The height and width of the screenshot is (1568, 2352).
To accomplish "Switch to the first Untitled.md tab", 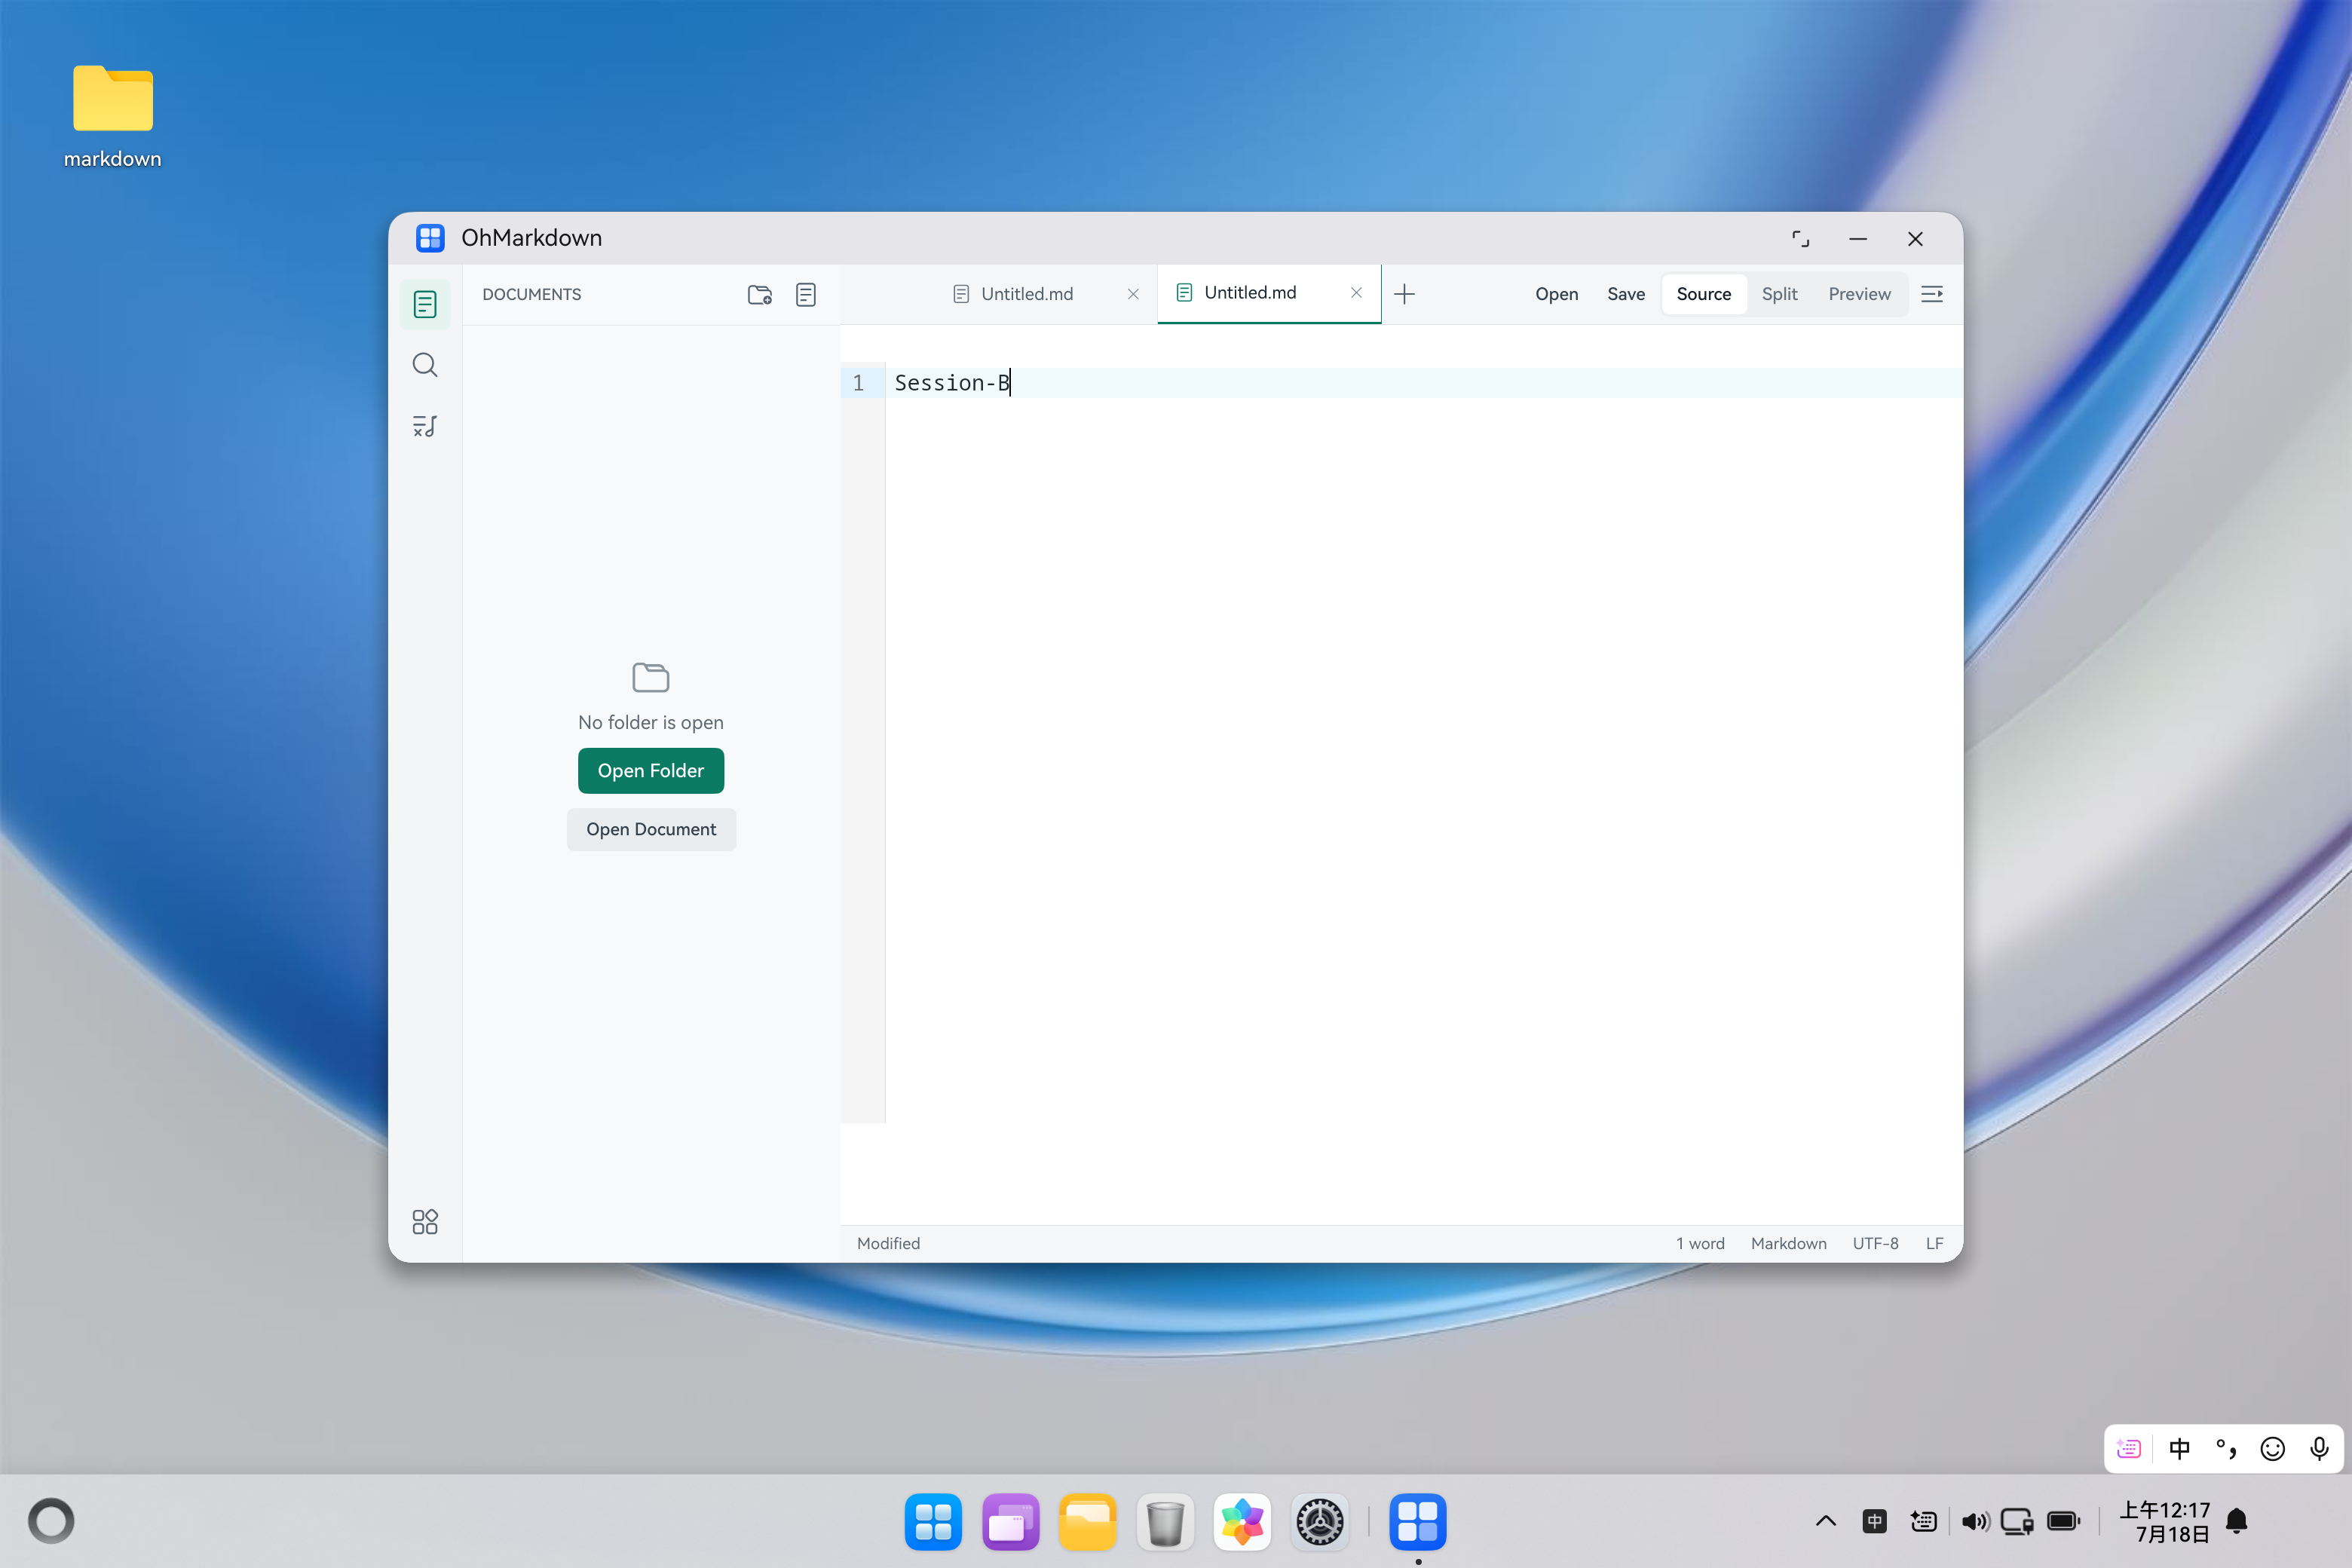I will pyautogui.click(x=1026, y=294).
